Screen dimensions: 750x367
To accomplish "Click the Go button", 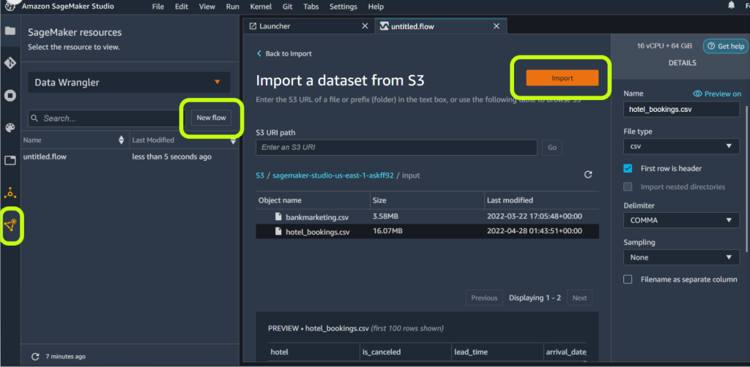I will point(552,148).
